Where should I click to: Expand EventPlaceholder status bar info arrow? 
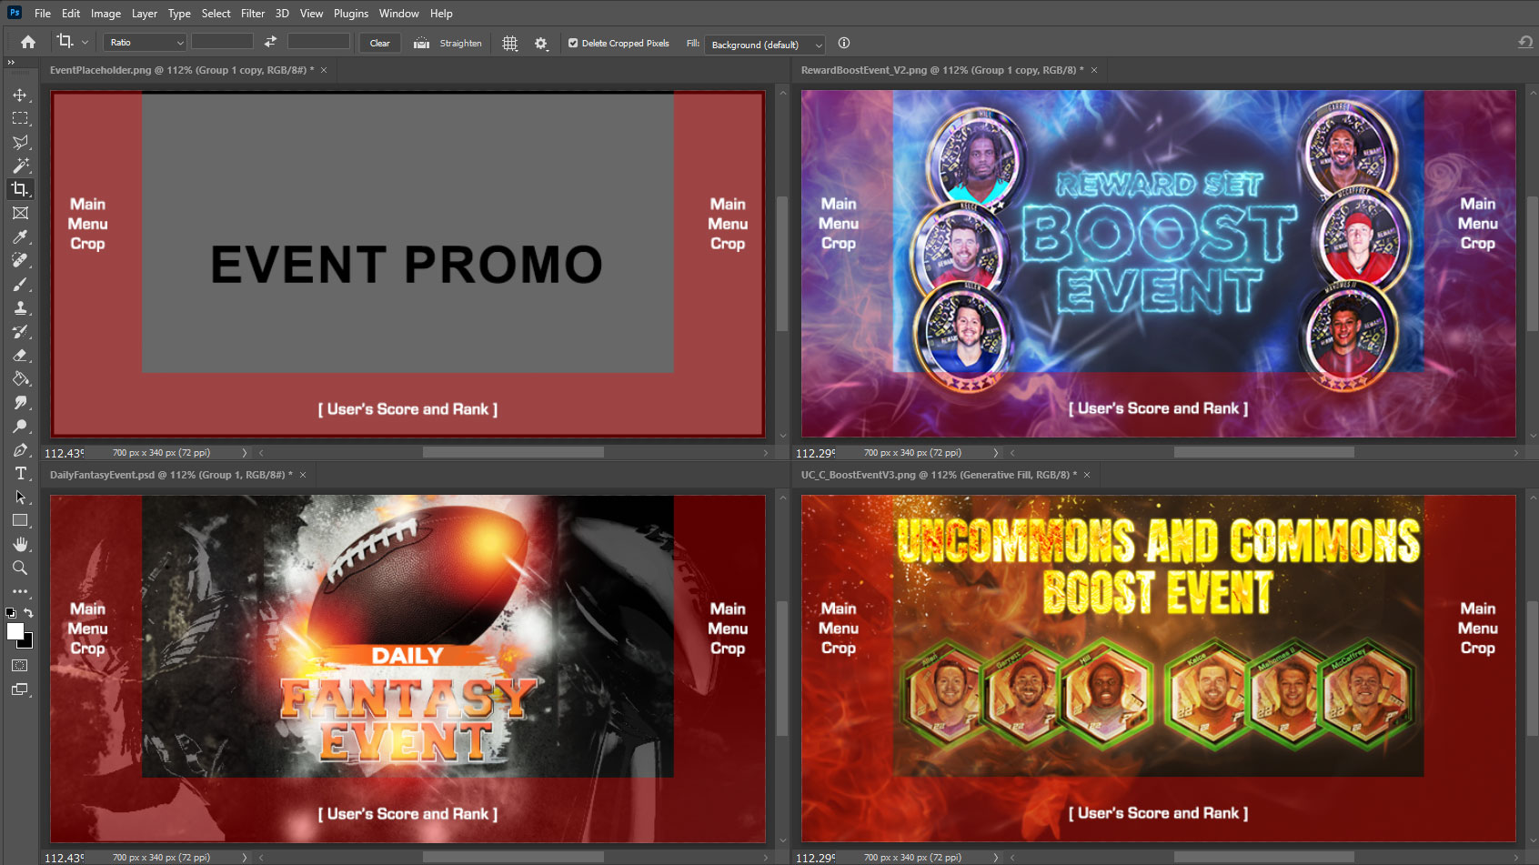[x=244, y=452]
